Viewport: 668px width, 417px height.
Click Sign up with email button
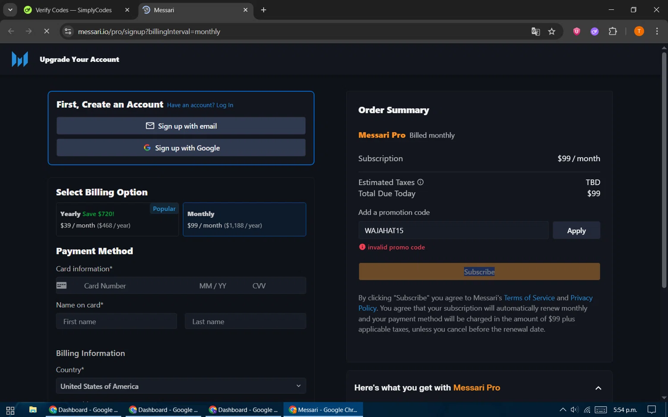click(x=181, y=126)
